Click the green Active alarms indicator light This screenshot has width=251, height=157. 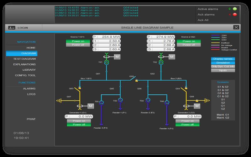235,9
